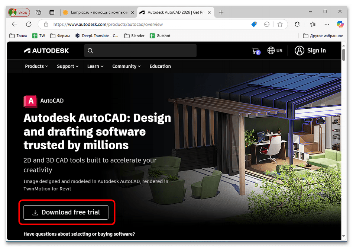Close the Lumpics.ru tab
The width and height of the screenshot is (353, 248).
pos(133,12)
